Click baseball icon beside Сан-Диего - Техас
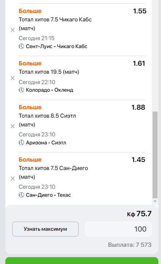161x264 pixels. coord(21,195)
